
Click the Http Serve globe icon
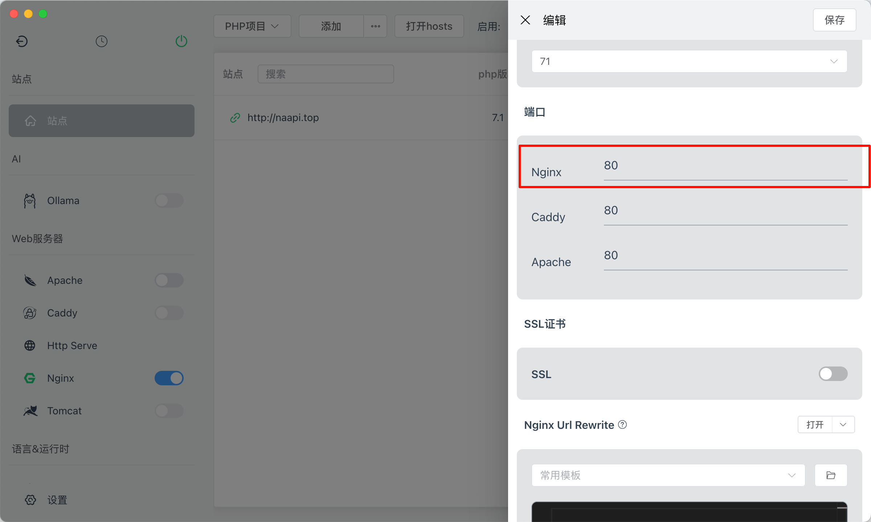[30, 345]
